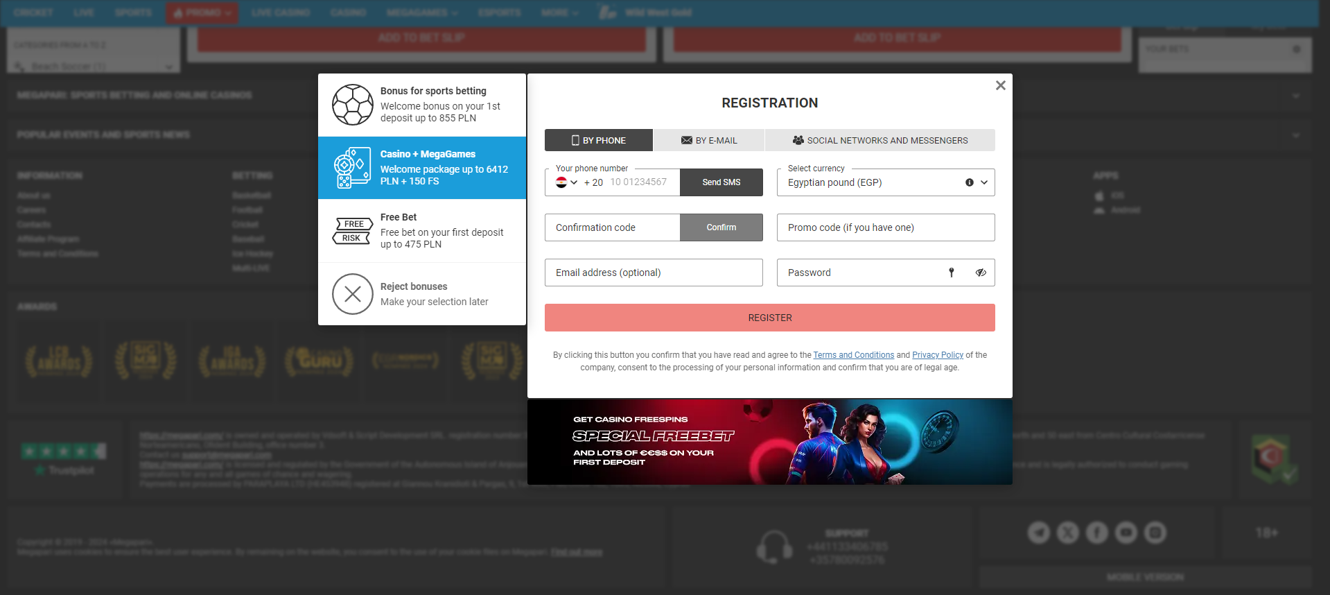
Task: Select Reject bonuses option
Action: pyautogui.click(x=422, y=294)
